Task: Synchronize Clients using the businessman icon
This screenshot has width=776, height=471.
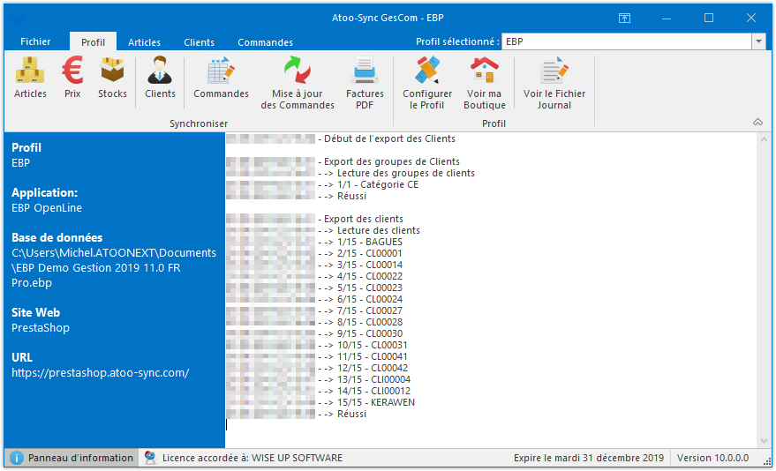Action: pyautogui.click(x=160, y=71)
